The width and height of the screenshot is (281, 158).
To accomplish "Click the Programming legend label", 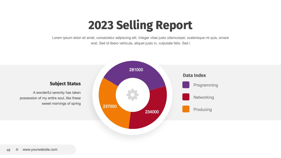I will (206, 85).
